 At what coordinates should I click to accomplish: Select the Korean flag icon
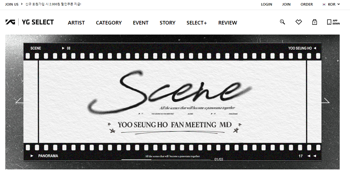(x=324, y=4)
